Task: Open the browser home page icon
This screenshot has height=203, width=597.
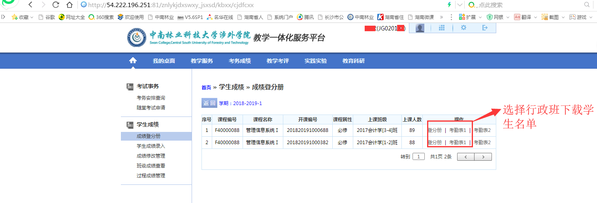Action: pyautogui.click(x=69, y=5)
